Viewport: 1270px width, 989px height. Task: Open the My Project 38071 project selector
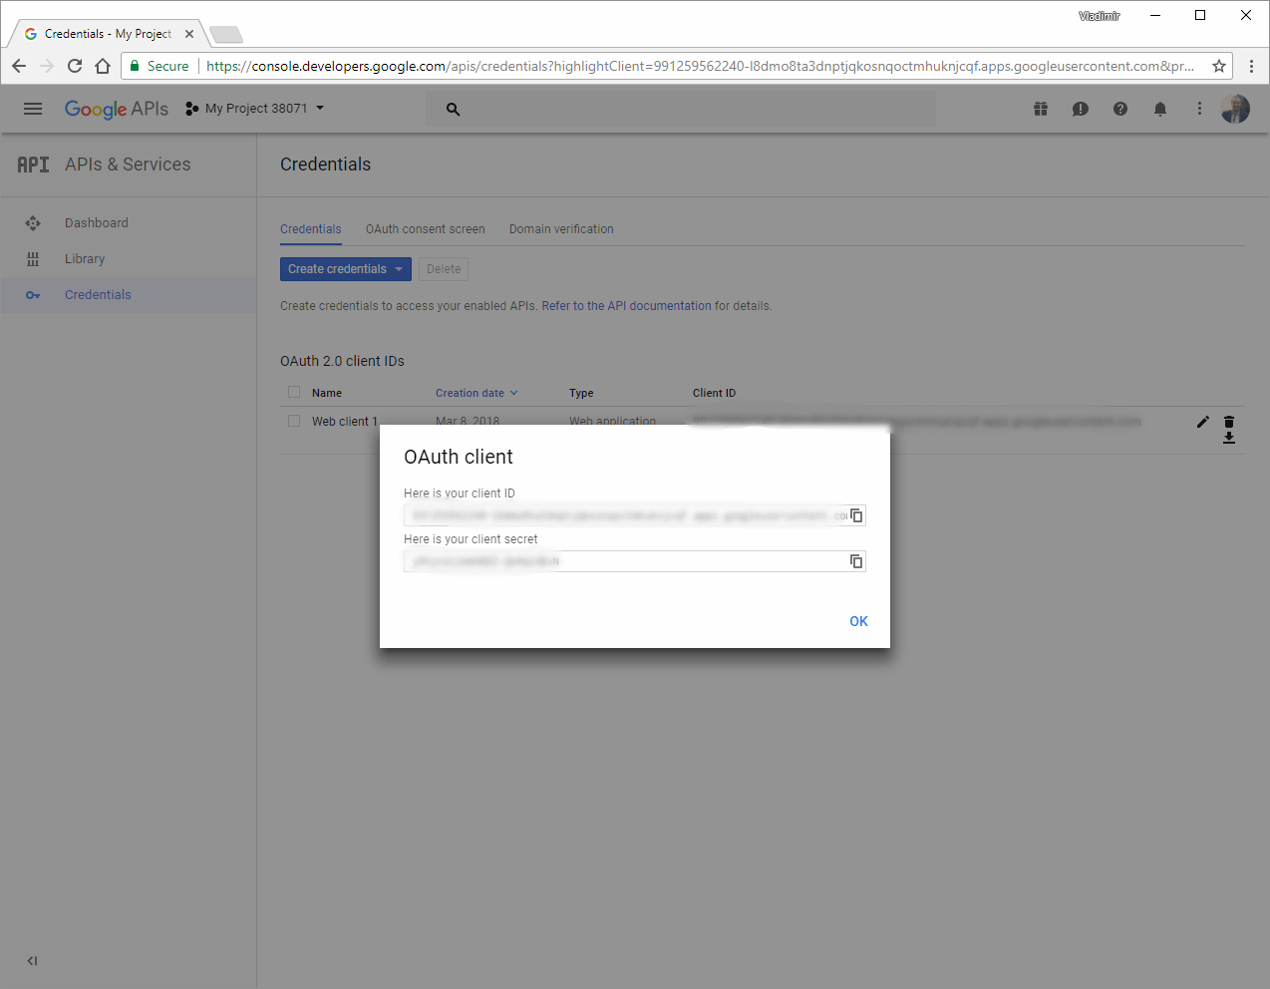point(255,109)
